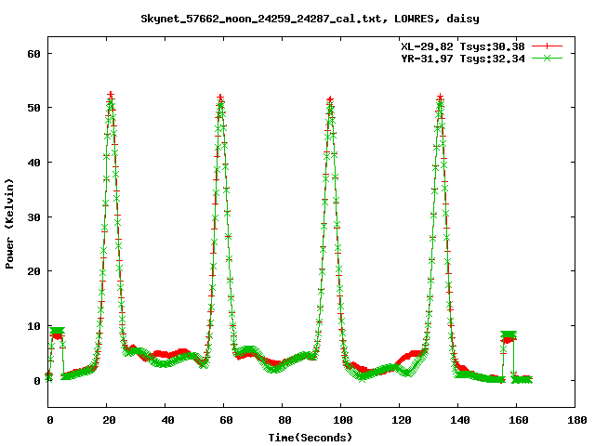Click the x-axis tick label 60
The width and height of the screenshot is (595, 446).
pos(226,420)
